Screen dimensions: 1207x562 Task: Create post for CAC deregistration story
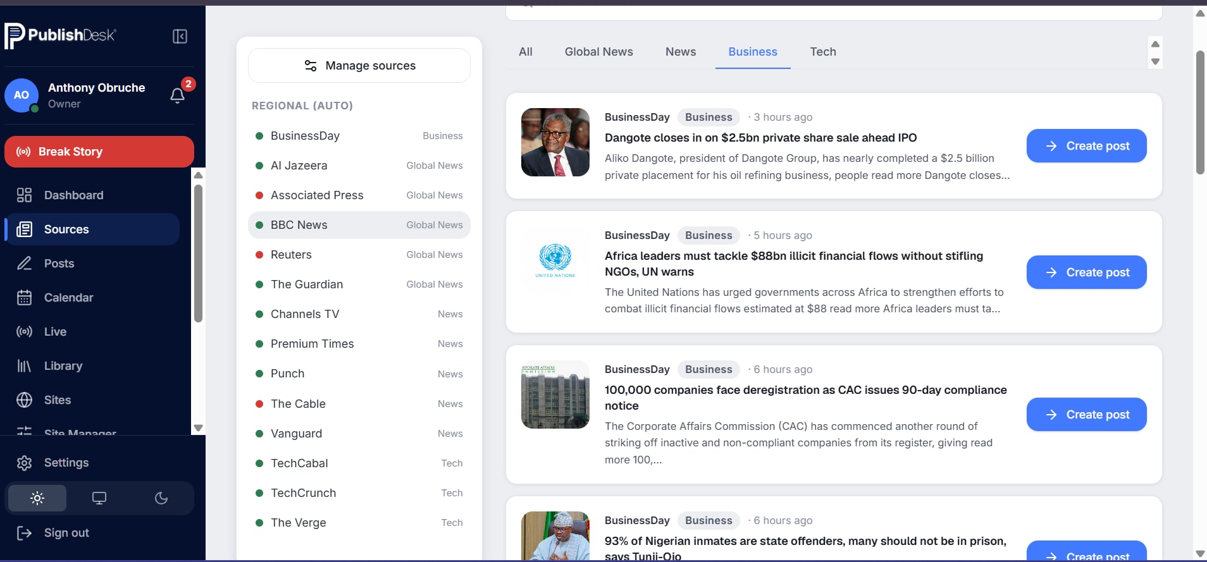1086,415
